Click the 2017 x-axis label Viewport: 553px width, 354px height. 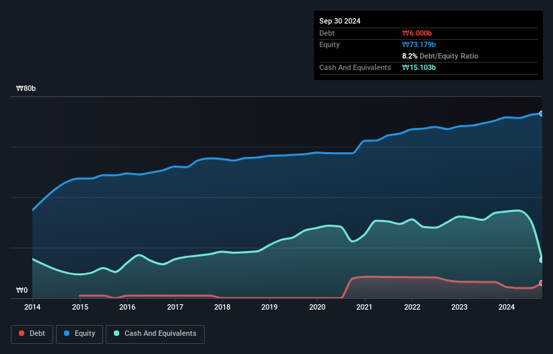pos(175,307)
